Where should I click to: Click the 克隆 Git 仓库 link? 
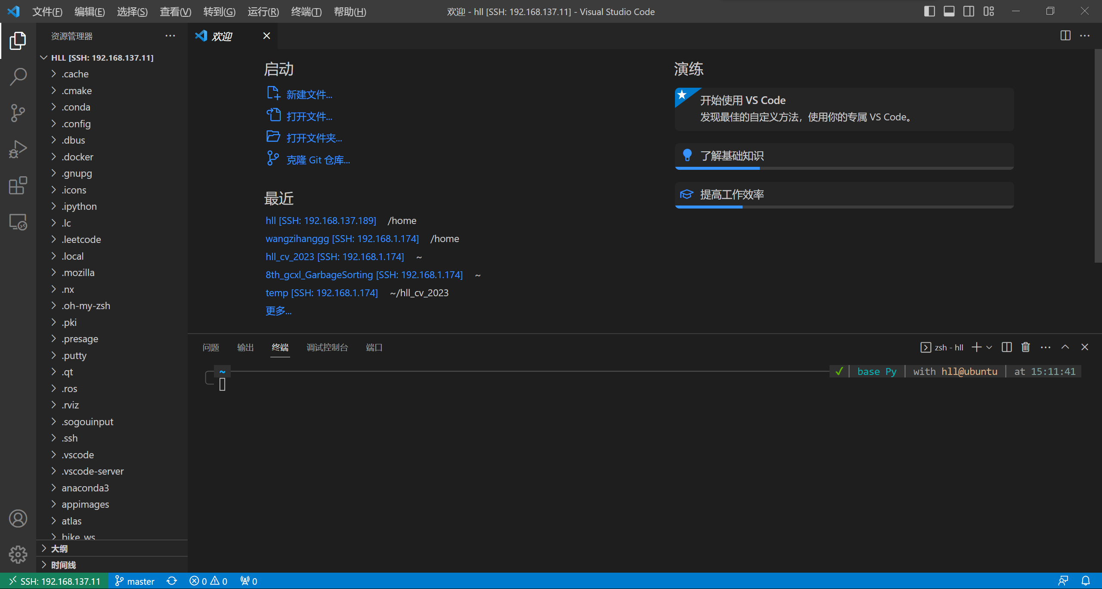point(318,160)
